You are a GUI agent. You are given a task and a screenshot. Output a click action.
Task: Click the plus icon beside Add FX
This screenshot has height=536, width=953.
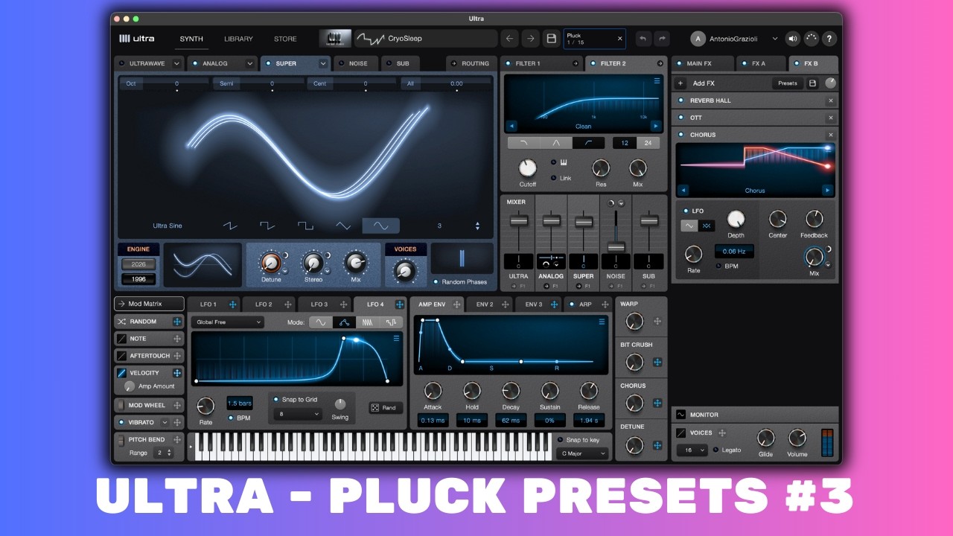point(681,83)
